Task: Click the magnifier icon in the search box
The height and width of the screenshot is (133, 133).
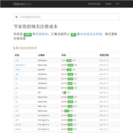Action: tap(17, 17)
